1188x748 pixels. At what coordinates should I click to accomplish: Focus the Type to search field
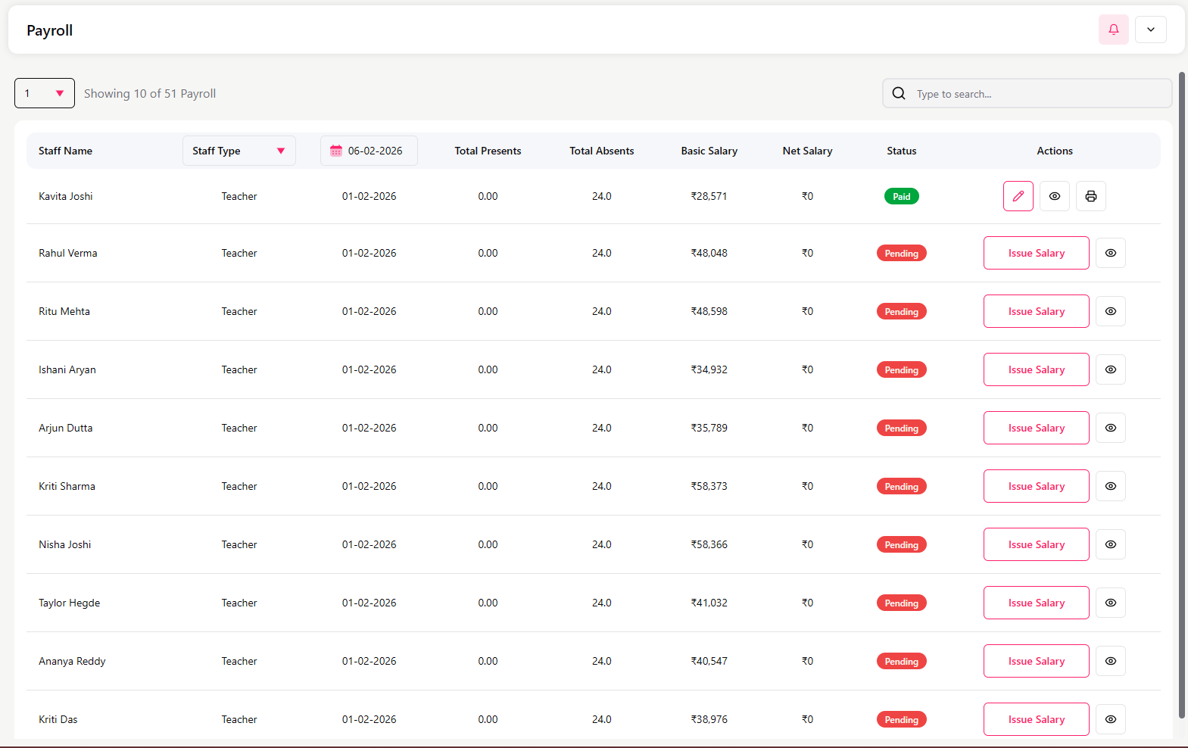coord(1037,94)
